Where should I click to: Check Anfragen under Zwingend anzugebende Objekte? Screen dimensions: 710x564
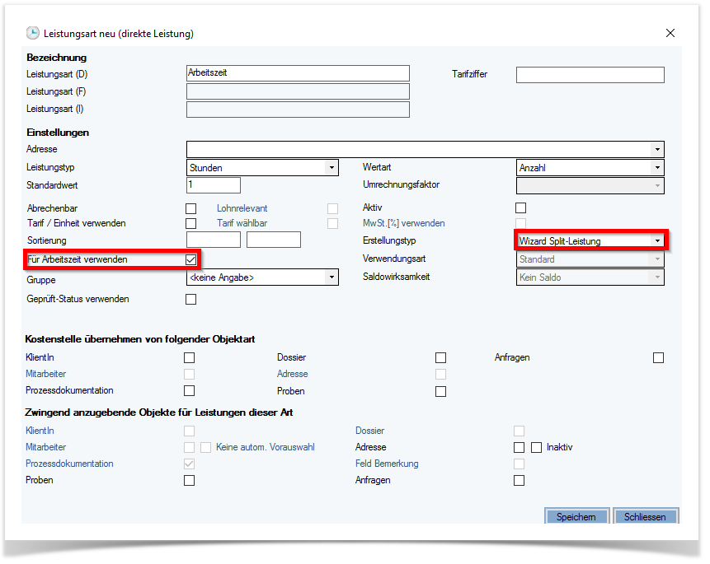tap(519, 480)
